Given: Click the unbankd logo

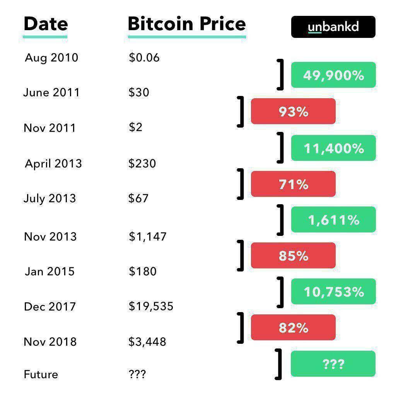Looking at the screenshot, I should [333, 27].
